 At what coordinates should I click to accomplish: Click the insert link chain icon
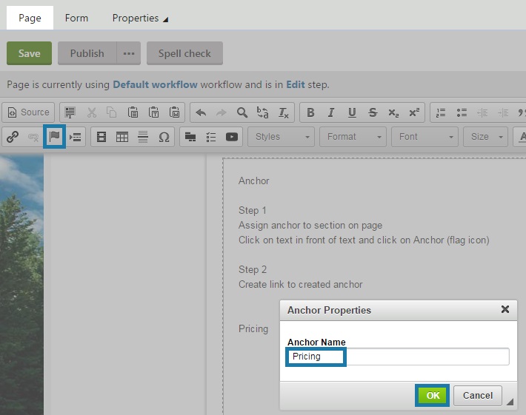(13, 137)
